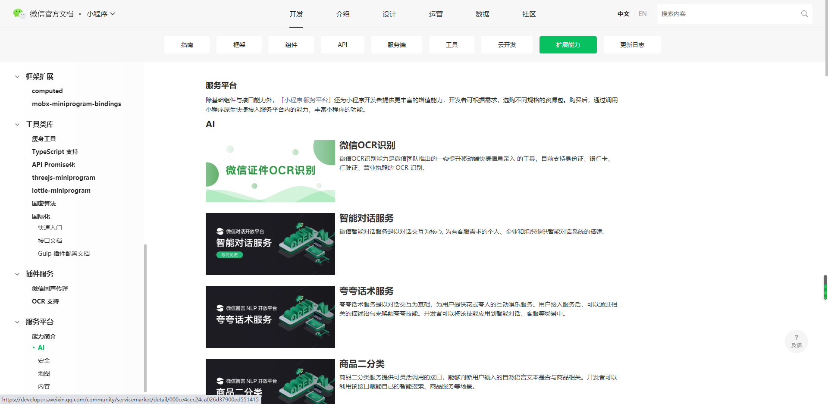
Task: Collapse the 工具类库 sidebar section
Action: pyautogui.click(x=17, y=125)
